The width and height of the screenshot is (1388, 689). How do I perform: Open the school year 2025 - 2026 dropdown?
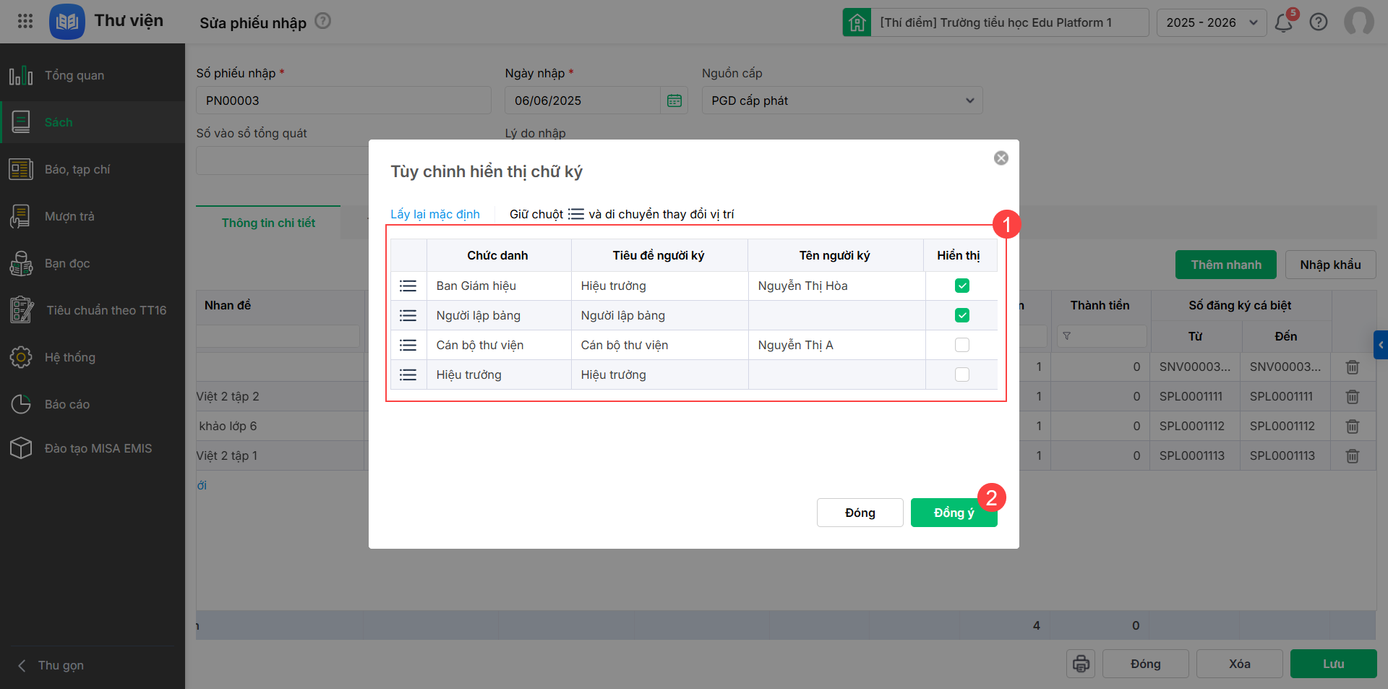click(x=1212, y=22)
